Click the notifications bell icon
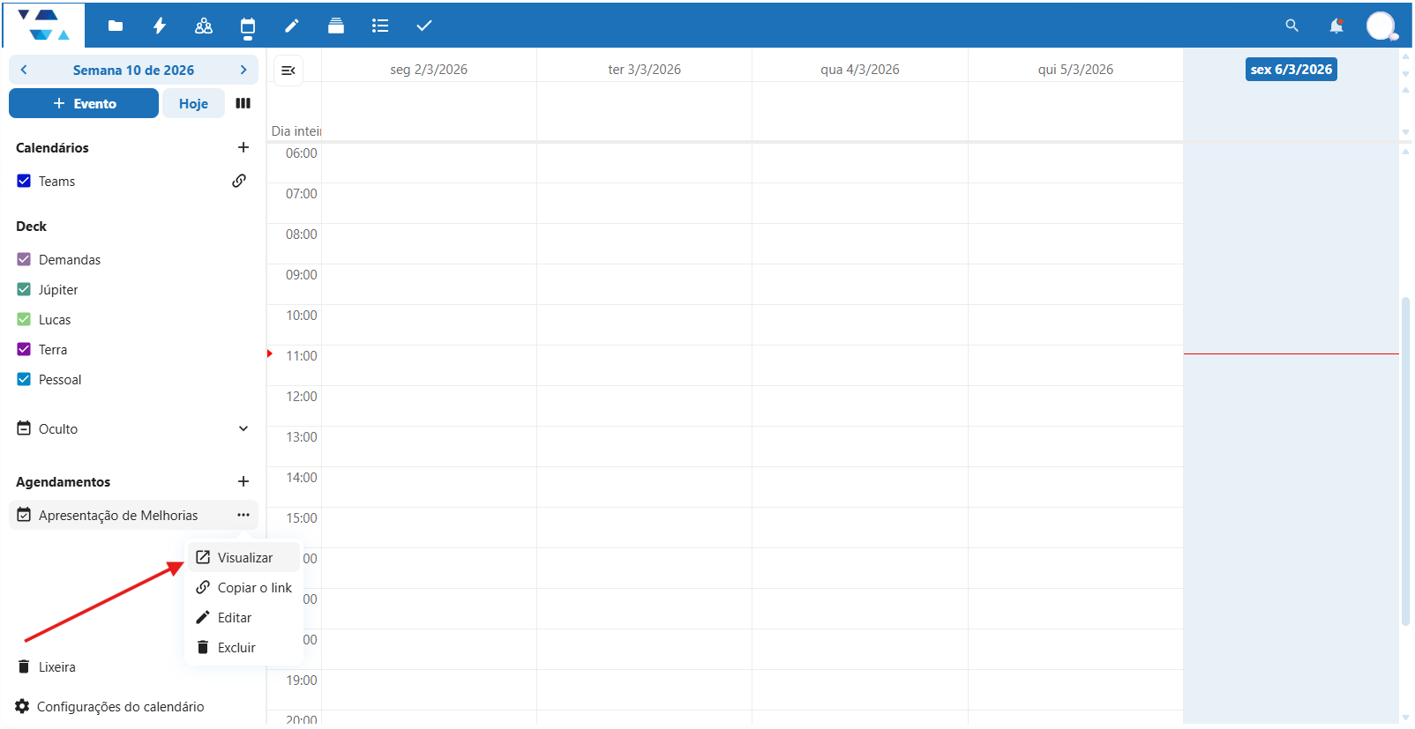This screenshot has height=729, width=1415. (1336, 26)
